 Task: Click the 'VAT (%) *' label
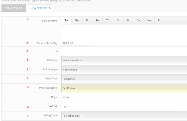click(x=53, y=106)
